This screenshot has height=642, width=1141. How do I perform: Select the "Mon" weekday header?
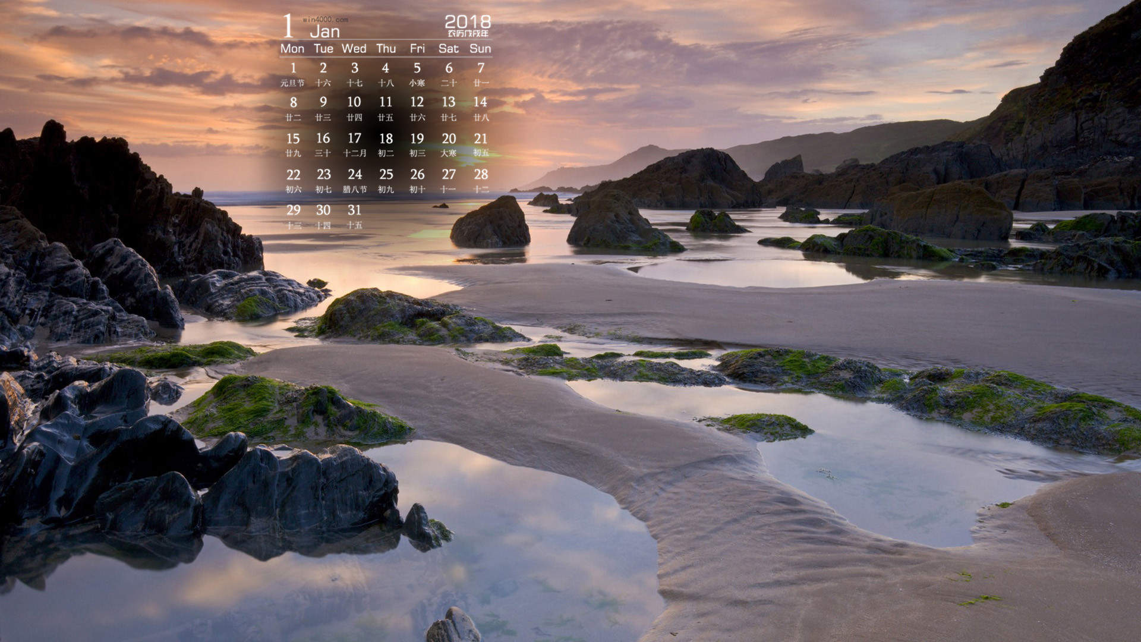[x=292, y=49]
